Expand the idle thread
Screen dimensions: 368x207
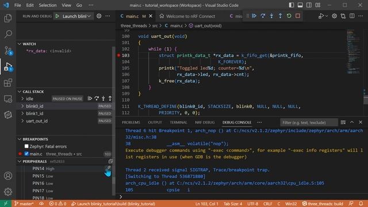click(22, 98)
